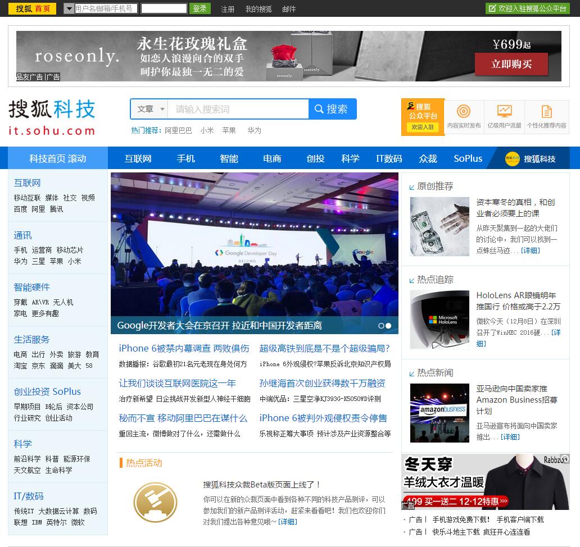Click the password input field

tap(164, 8)
